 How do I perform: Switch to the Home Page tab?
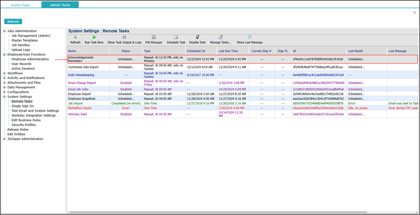[x=20, y=5]
